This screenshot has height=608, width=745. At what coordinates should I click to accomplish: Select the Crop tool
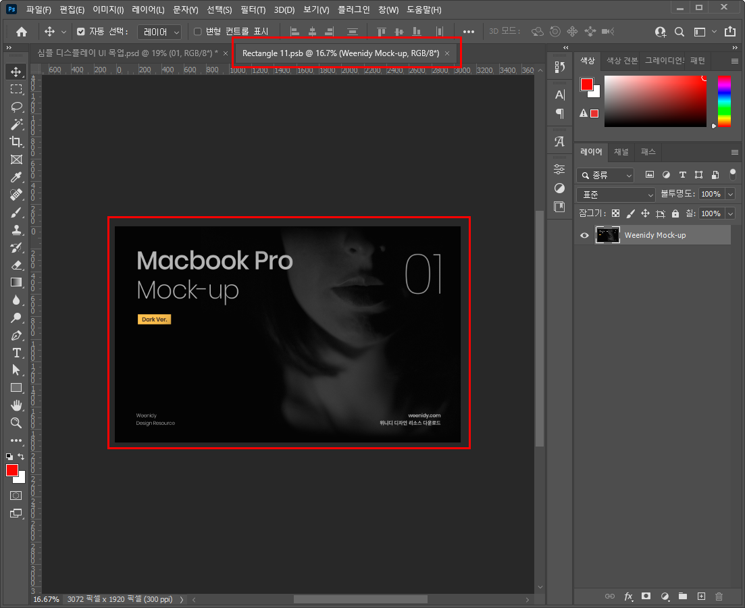pyautogui.click(x=16, y=142)
